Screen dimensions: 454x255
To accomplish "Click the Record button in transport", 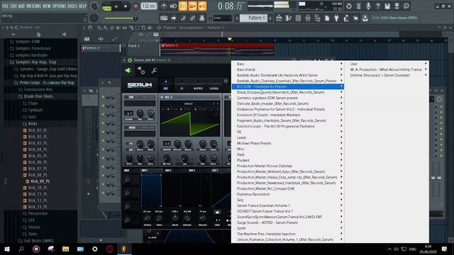I will 135,6.
